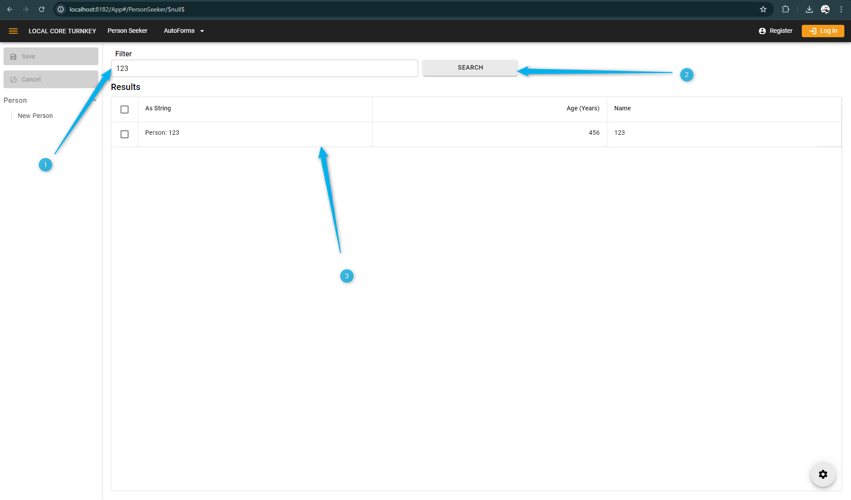The image size is (851, 500).
Task: Tick the checkbox for Person: 123 row
Action: click(x=125, y=134)
